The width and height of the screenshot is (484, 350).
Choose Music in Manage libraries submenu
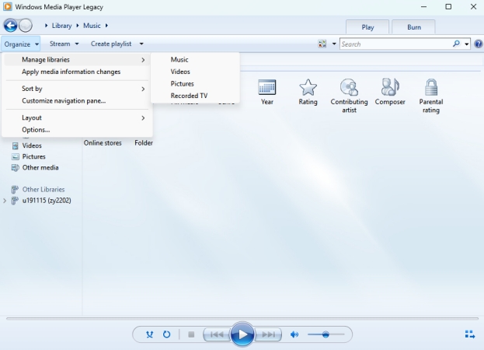(195, 60)
